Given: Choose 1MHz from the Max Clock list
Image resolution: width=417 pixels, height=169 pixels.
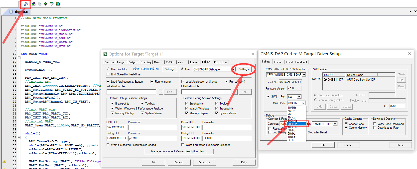Looking at the screenshot, I should [291, 117].
